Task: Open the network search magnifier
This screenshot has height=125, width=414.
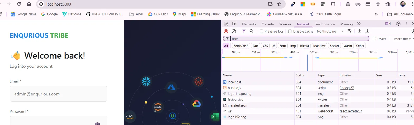Action: pos(252,31)
